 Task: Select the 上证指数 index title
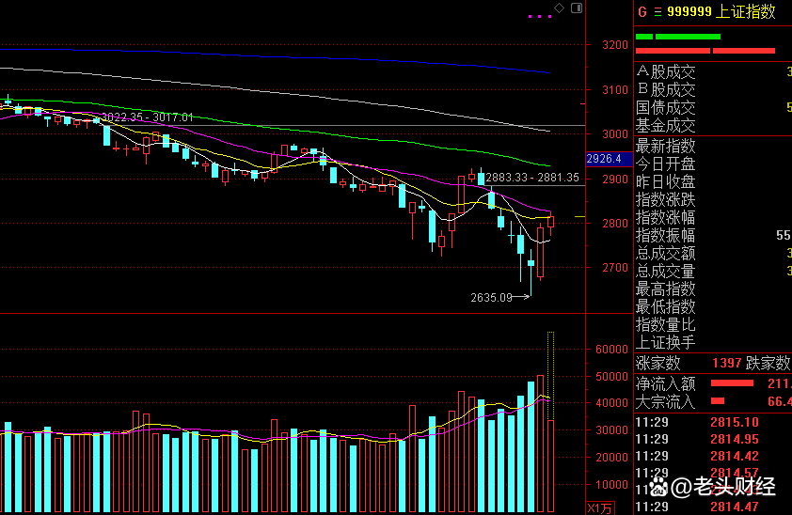746,12
